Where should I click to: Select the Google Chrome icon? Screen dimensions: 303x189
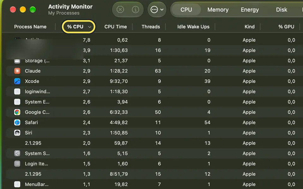(x=17, y=112)
